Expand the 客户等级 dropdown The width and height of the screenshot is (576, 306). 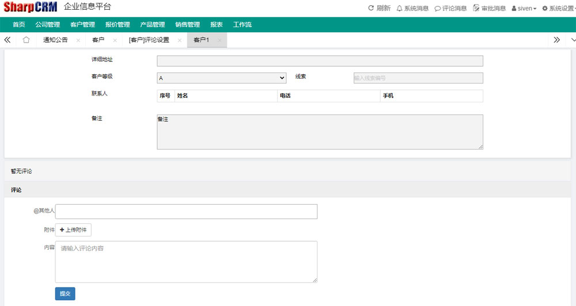pos(222,78)
